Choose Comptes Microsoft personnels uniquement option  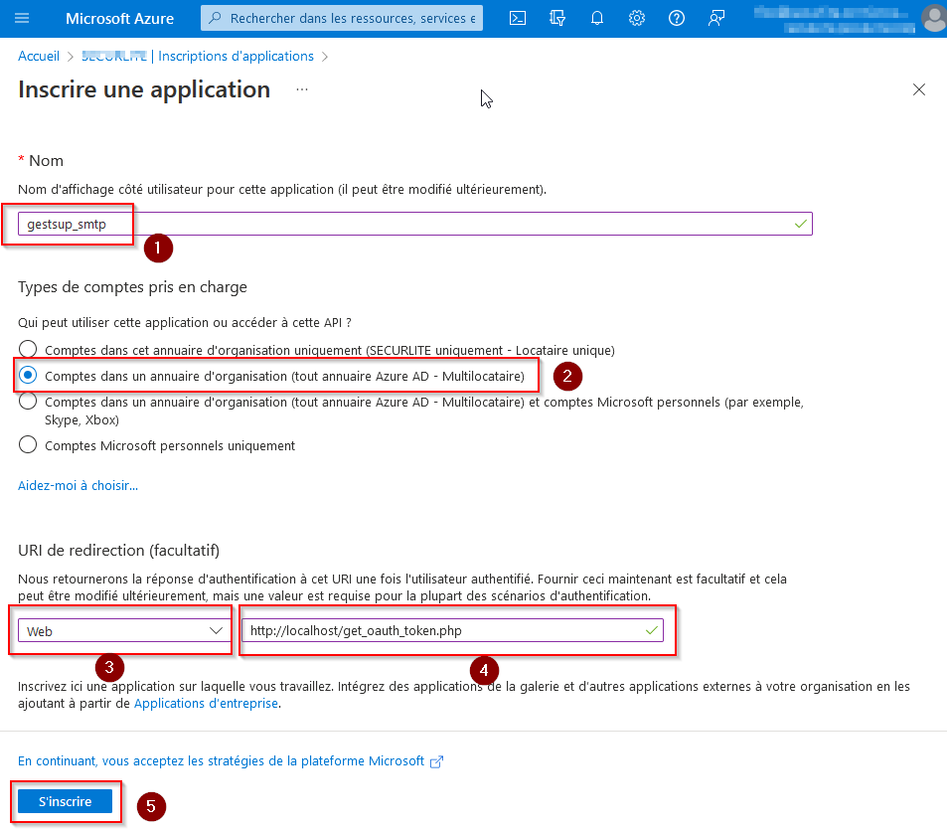(x=28, y=444)
